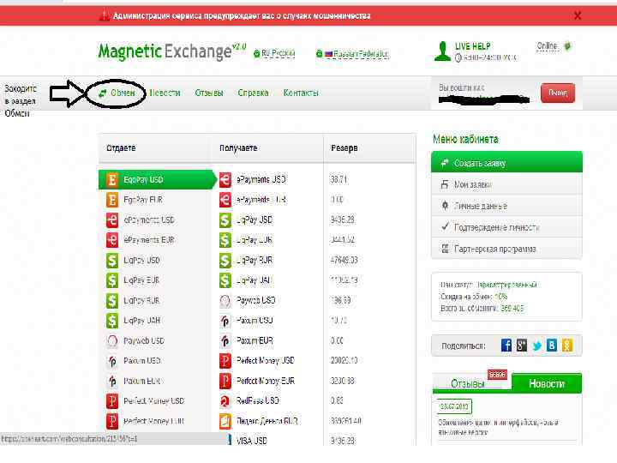617x463 pixels.
Task: Share on Google Plus
Action: click(521, 346)
